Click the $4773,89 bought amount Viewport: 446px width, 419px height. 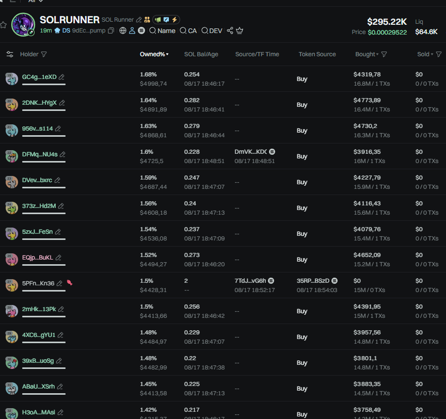click(x=367, y=100)
